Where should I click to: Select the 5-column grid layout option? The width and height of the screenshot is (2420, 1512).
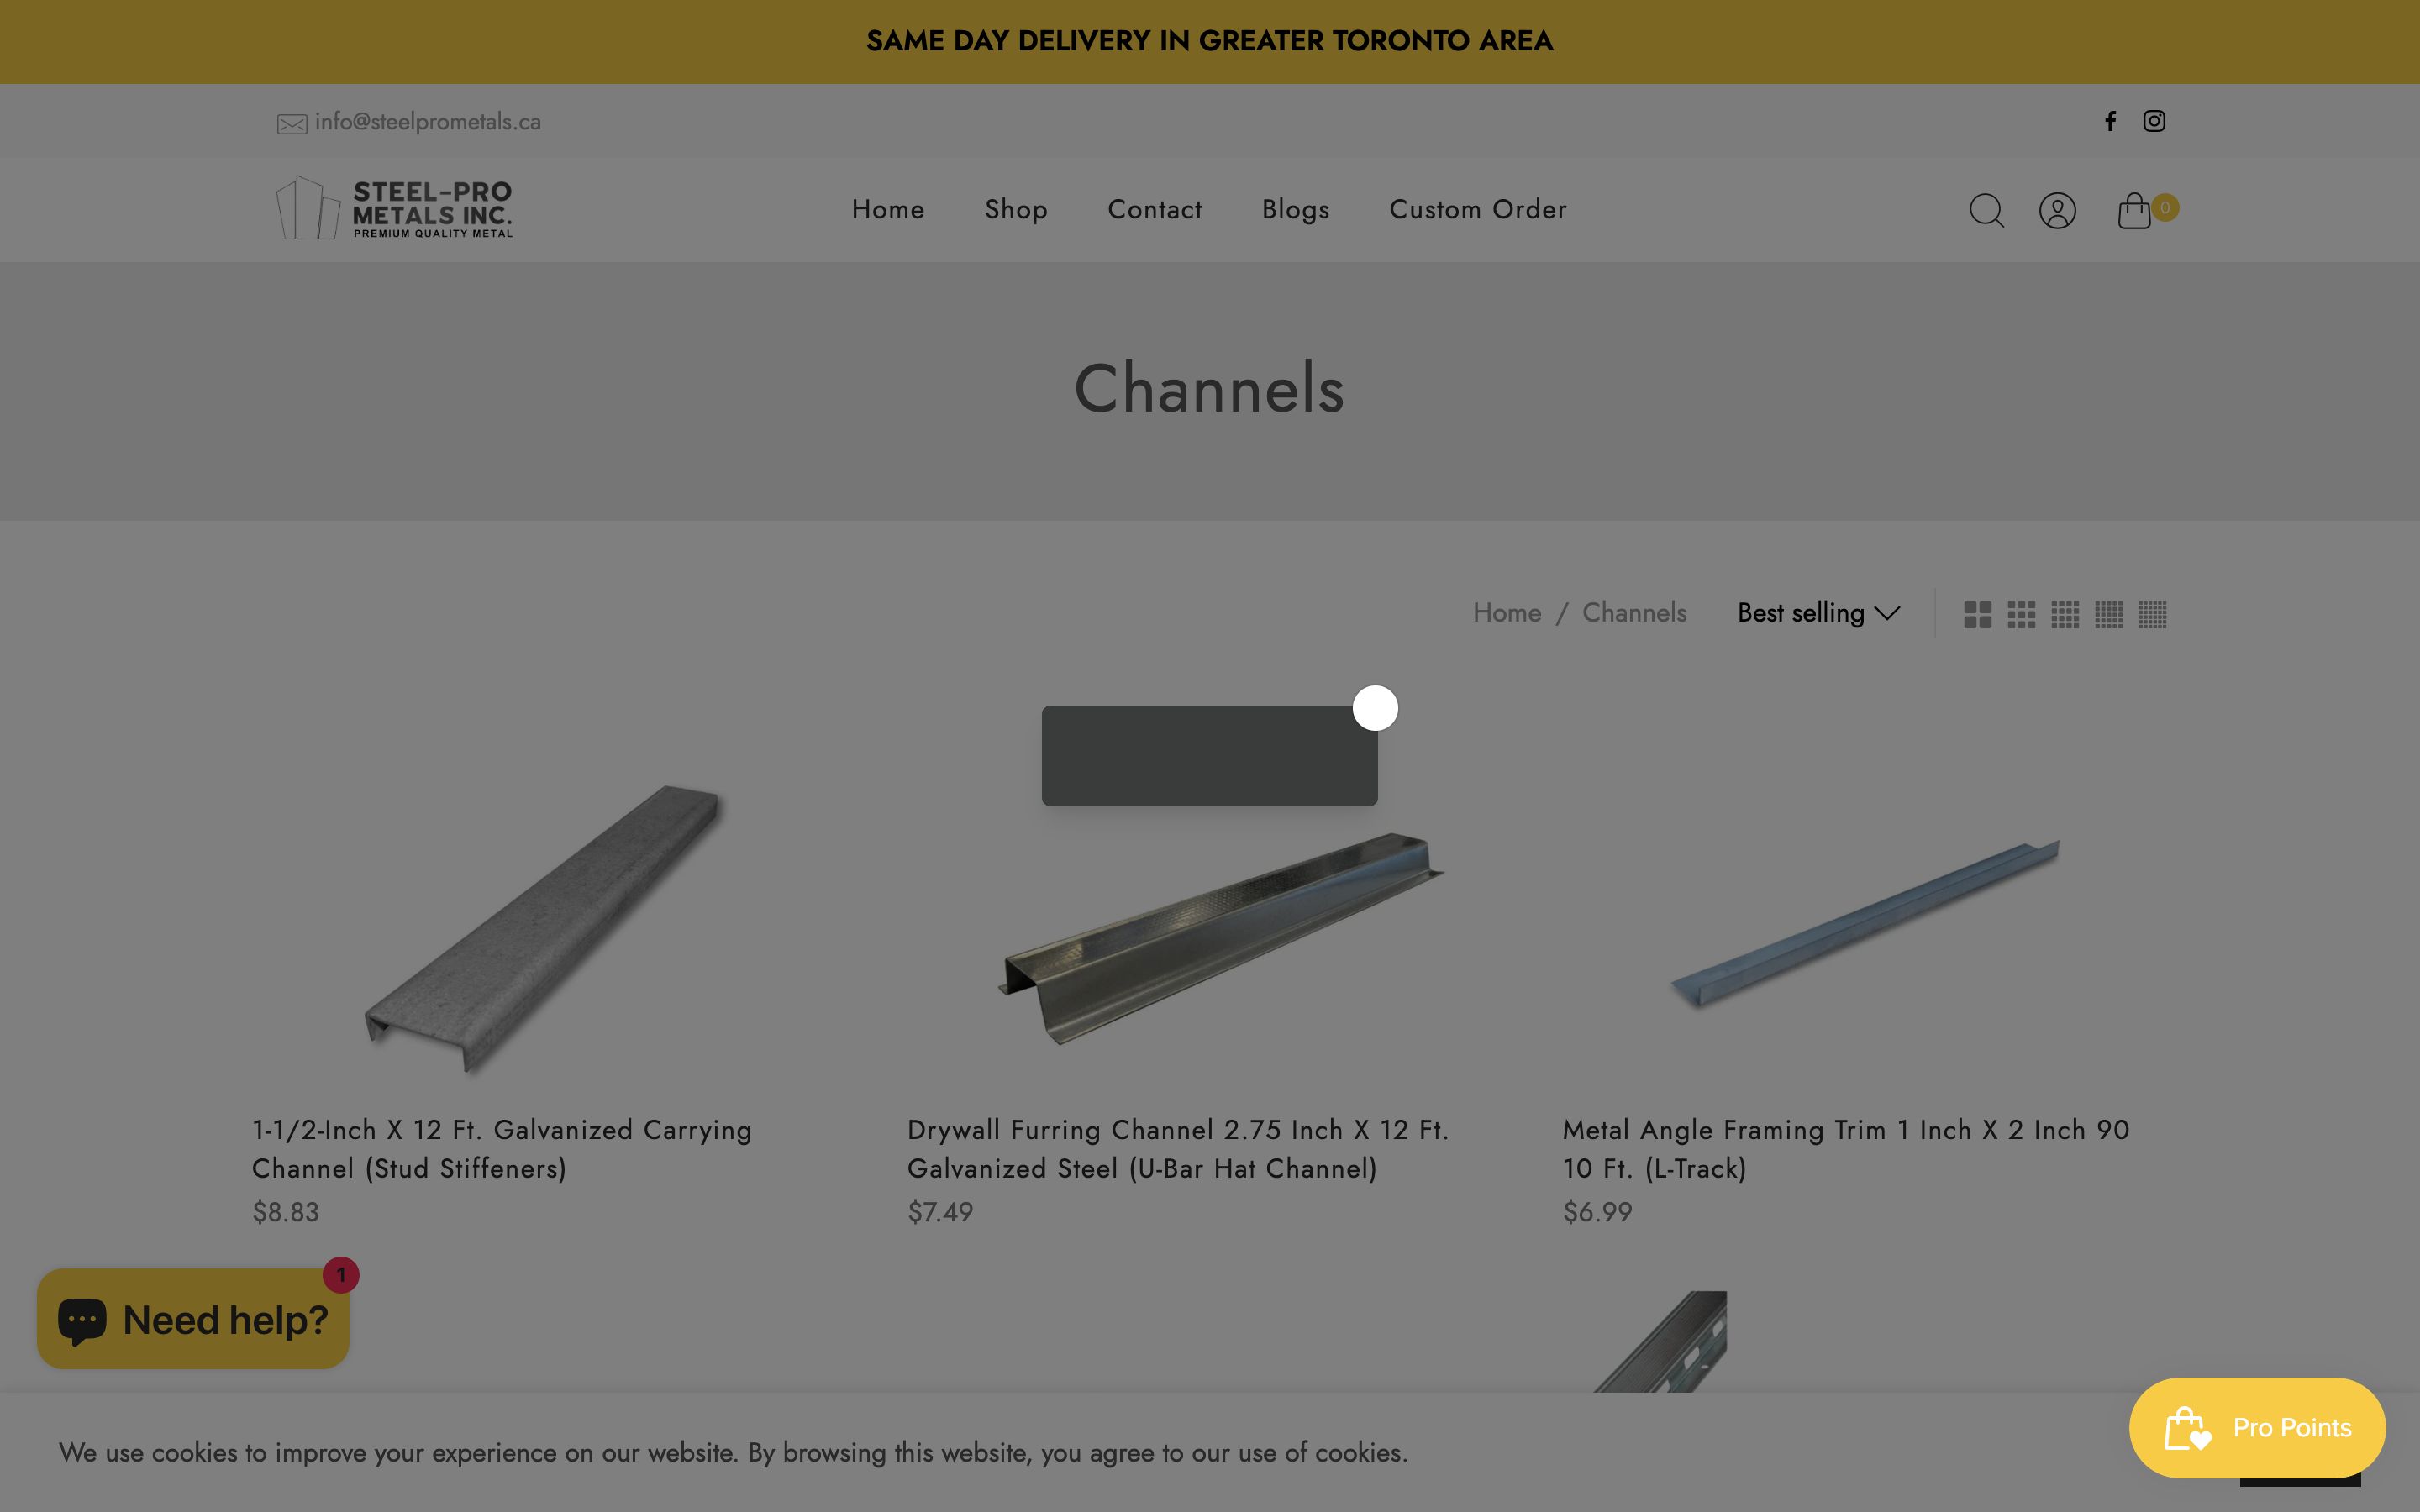point(2110,614)
